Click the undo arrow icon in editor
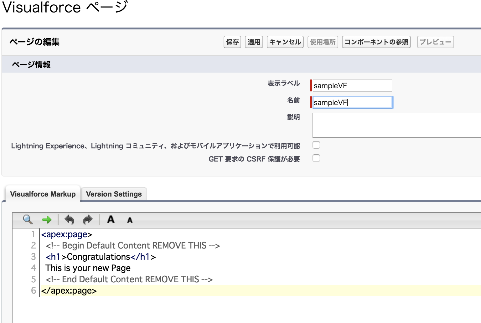This screenshot has width=481, height=323. (69, 220)
